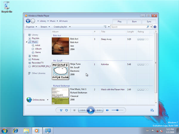The width and height of the screenshot is (179, 134).
Task: Open the Sync tab
Action: (149, 21)
